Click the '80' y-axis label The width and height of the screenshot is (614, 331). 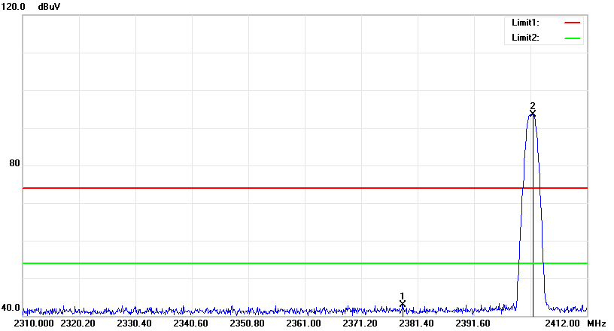pos(14,163)
